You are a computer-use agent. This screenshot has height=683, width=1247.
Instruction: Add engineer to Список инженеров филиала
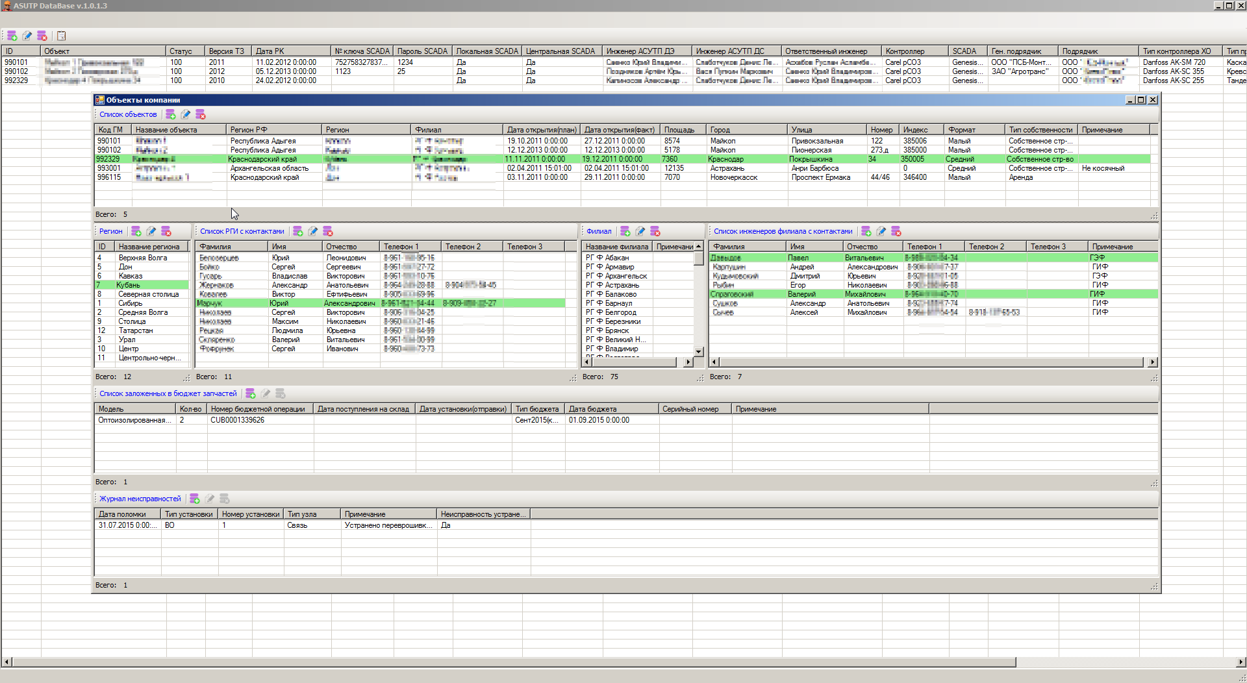tap(866, 231)
